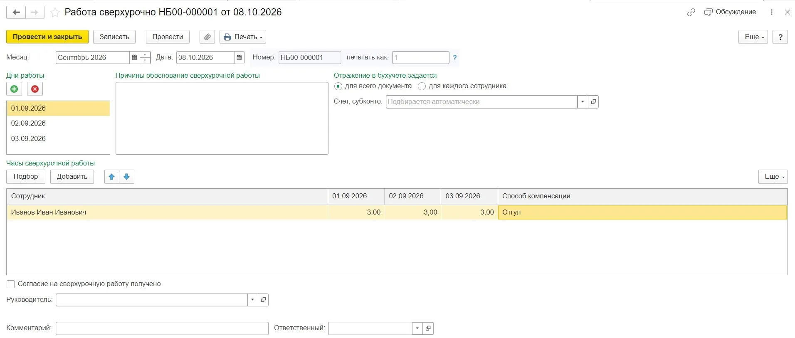Open the top Еще menu next to help
This screenshot has height=338, width=795.
pos(753,37)
